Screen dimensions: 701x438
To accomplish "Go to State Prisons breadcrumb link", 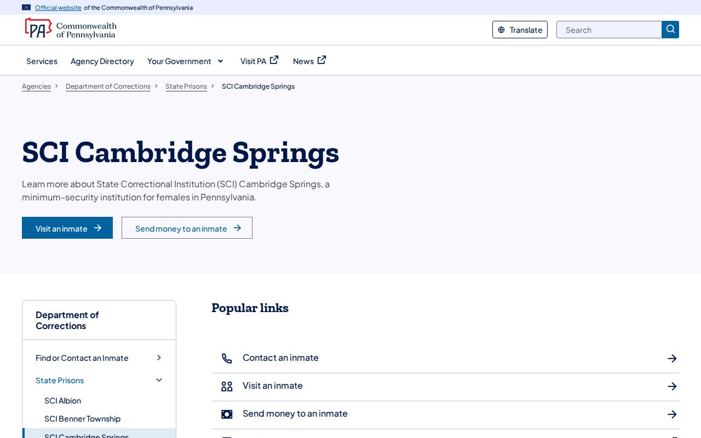I will click(186, 87).
